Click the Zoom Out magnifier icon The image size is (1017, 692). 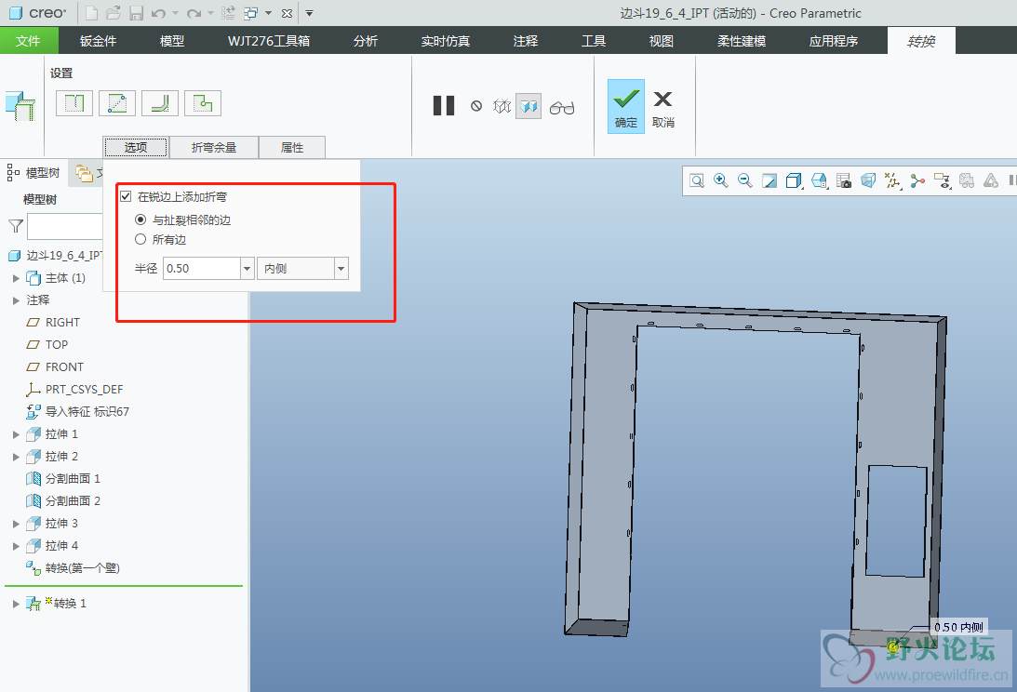pyautogui.click(x=744, y=180)
